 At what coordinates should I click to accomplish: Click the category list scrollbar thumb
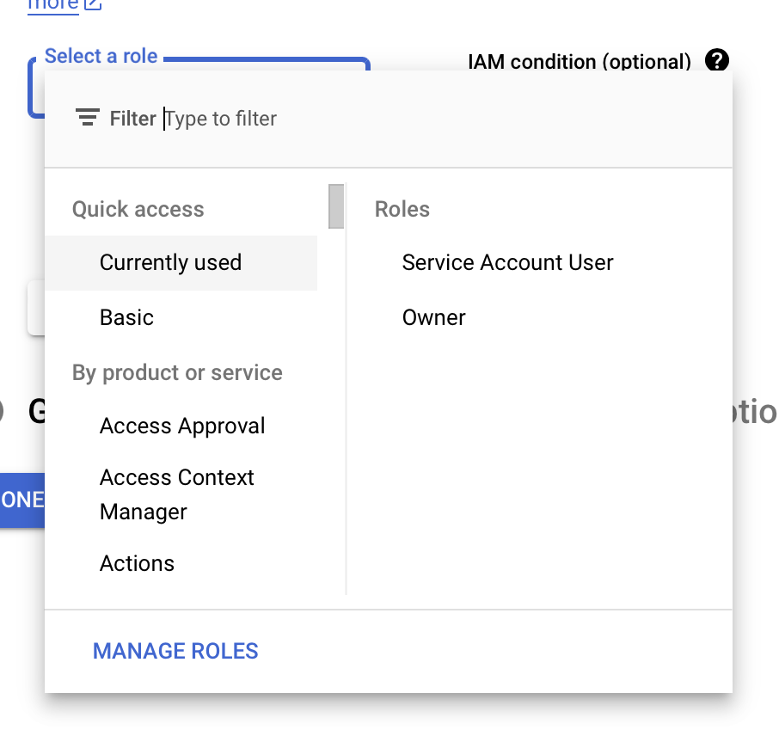click(336, 206)
